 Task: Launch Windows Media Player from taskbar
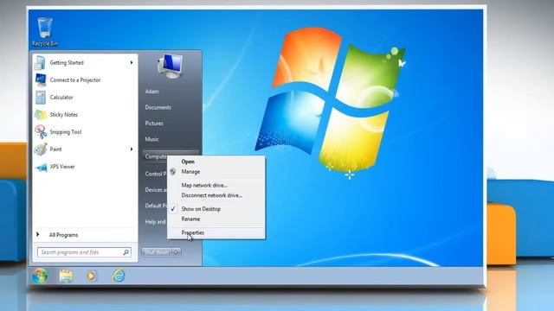(x=91, y=276)
